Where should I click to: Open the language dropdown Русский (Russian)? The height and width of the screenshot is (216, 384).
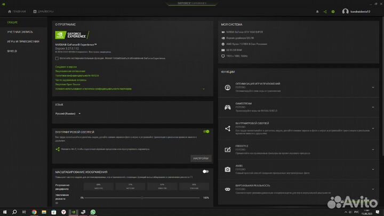(x=68, y=114)
